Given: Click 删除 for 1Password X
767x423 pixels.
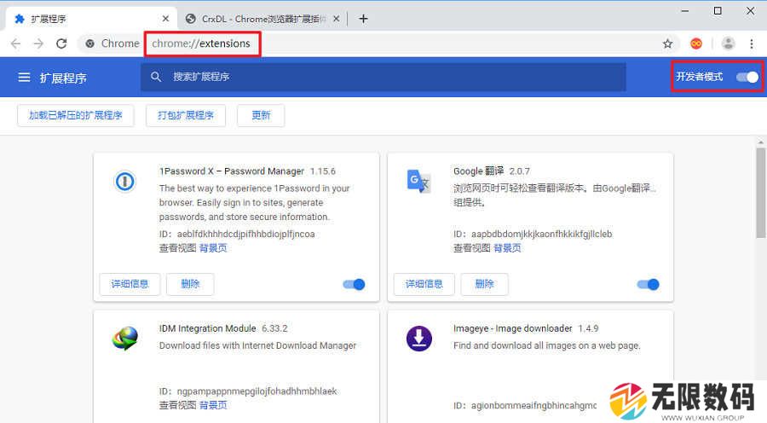Looking at the screenshot, I should [x=190, y=284].
